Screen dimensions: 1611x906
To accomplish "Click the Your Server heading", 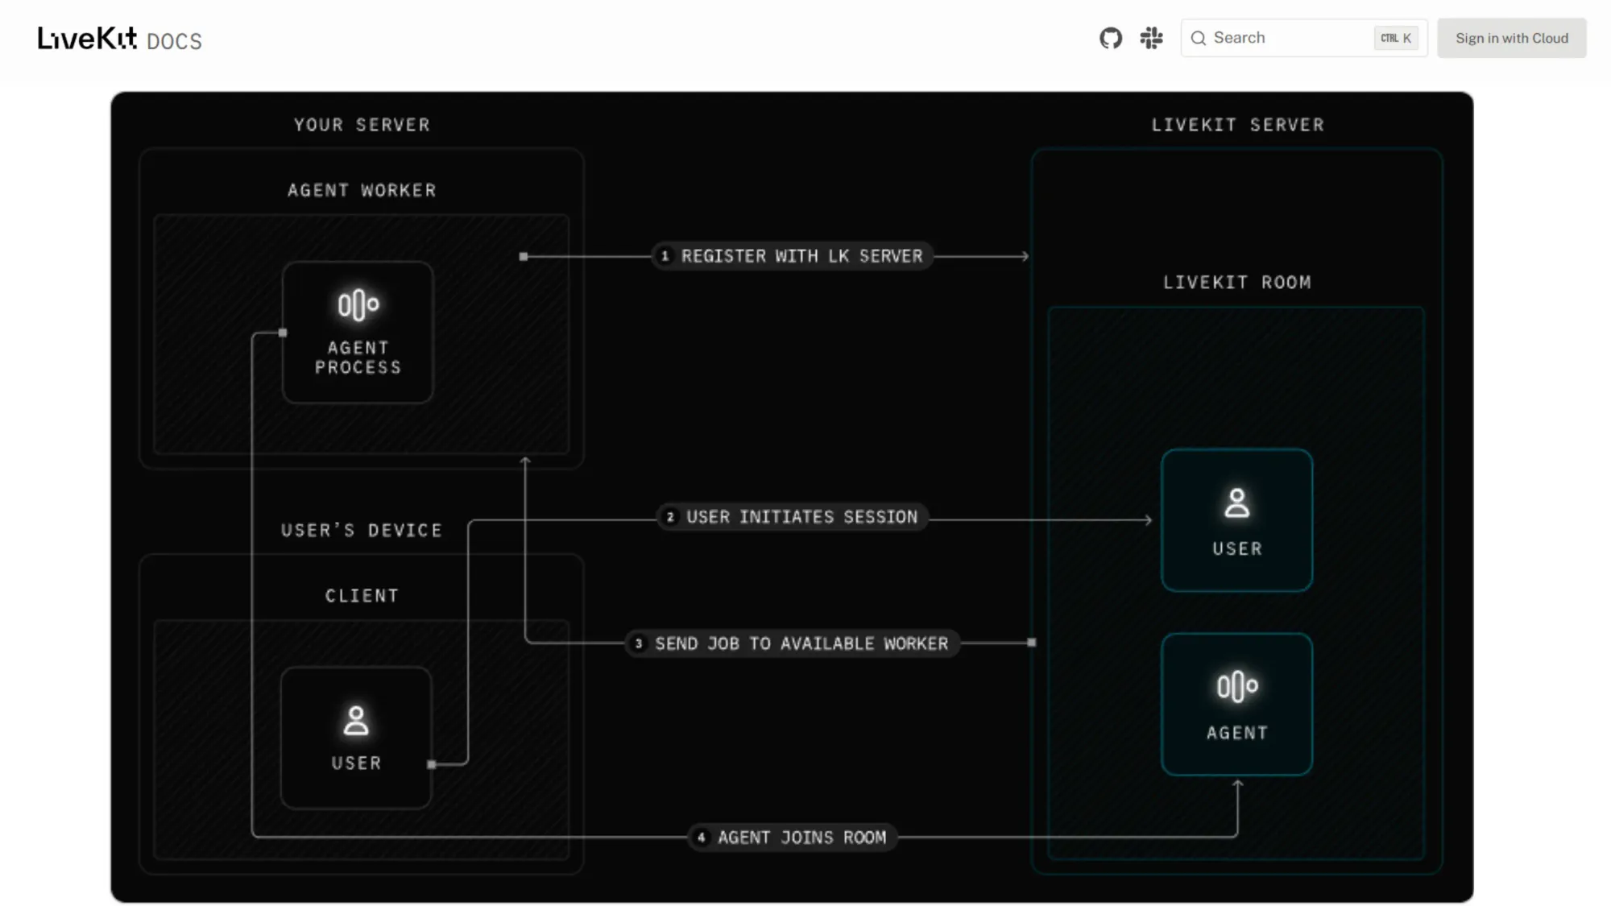I will click(362, 125).
